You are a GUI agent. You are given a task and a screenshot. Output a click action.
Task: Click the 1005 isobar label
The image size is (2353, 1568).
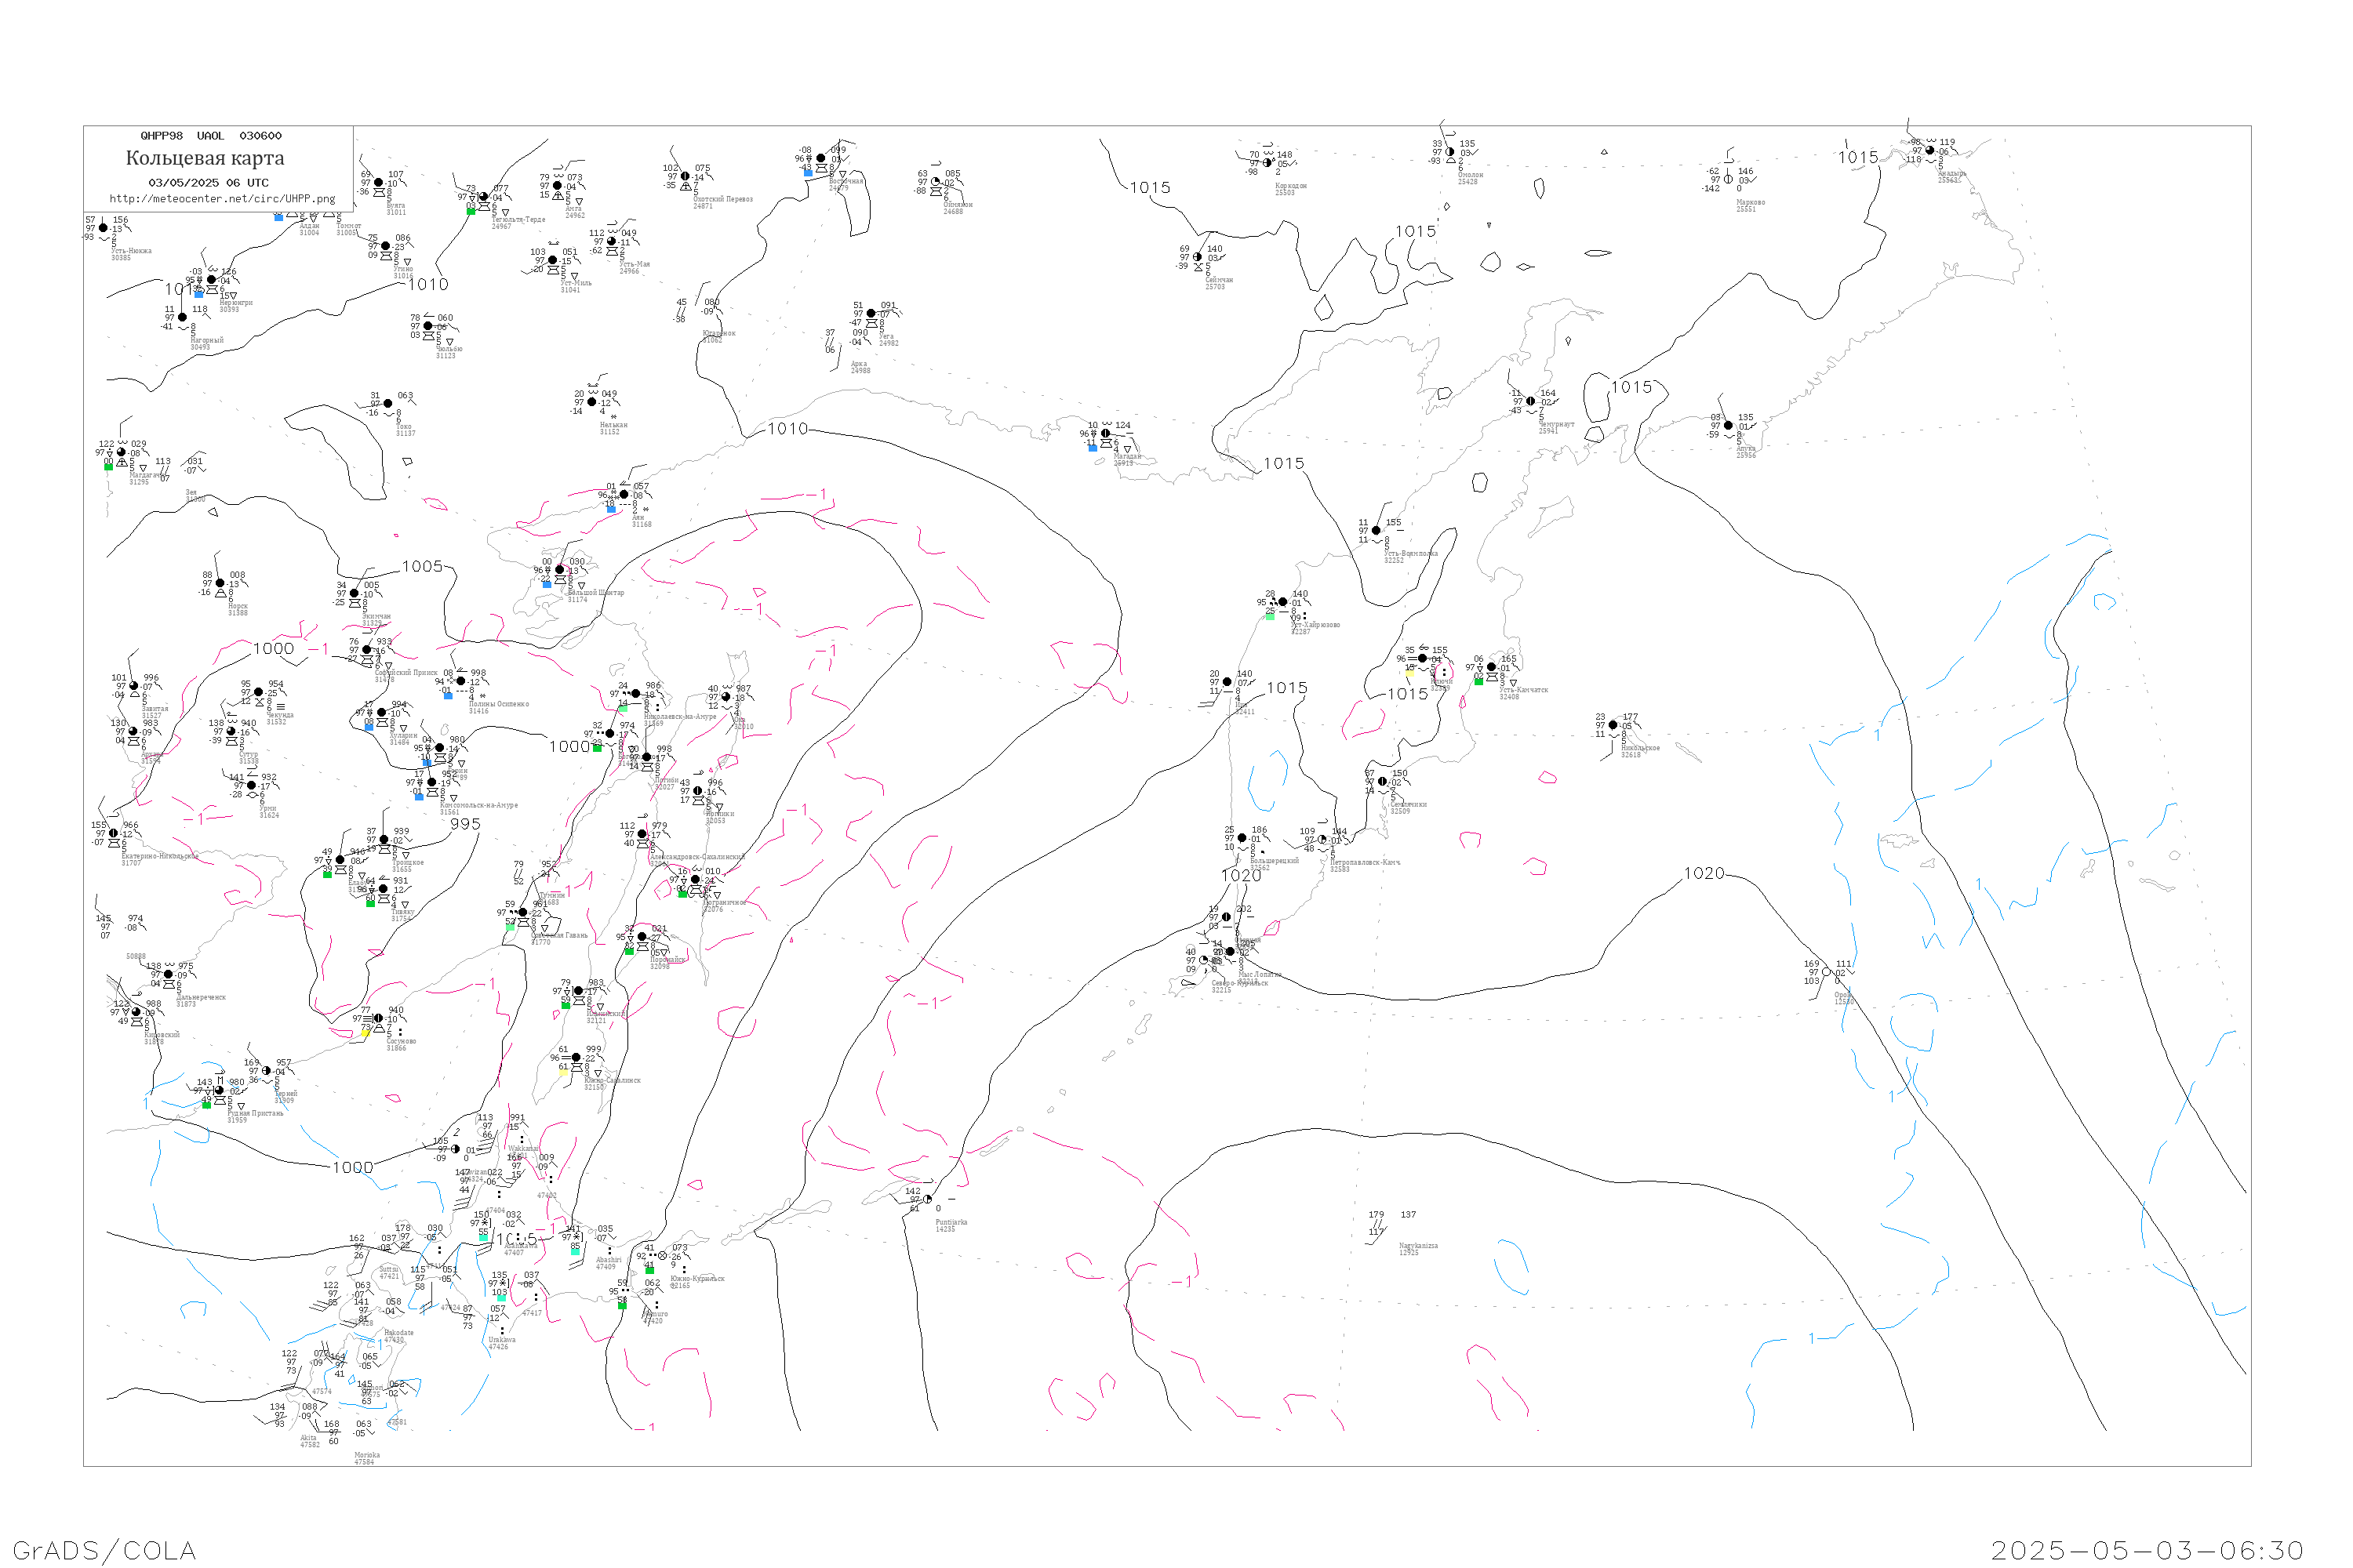pos(422,567)
